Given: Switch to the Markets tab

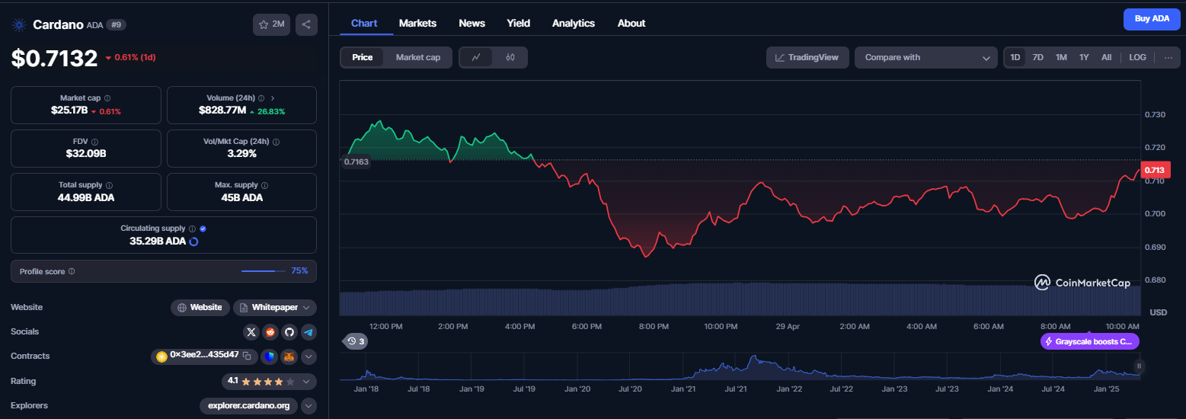Looking at the screenshot, I should pos(417,23).
